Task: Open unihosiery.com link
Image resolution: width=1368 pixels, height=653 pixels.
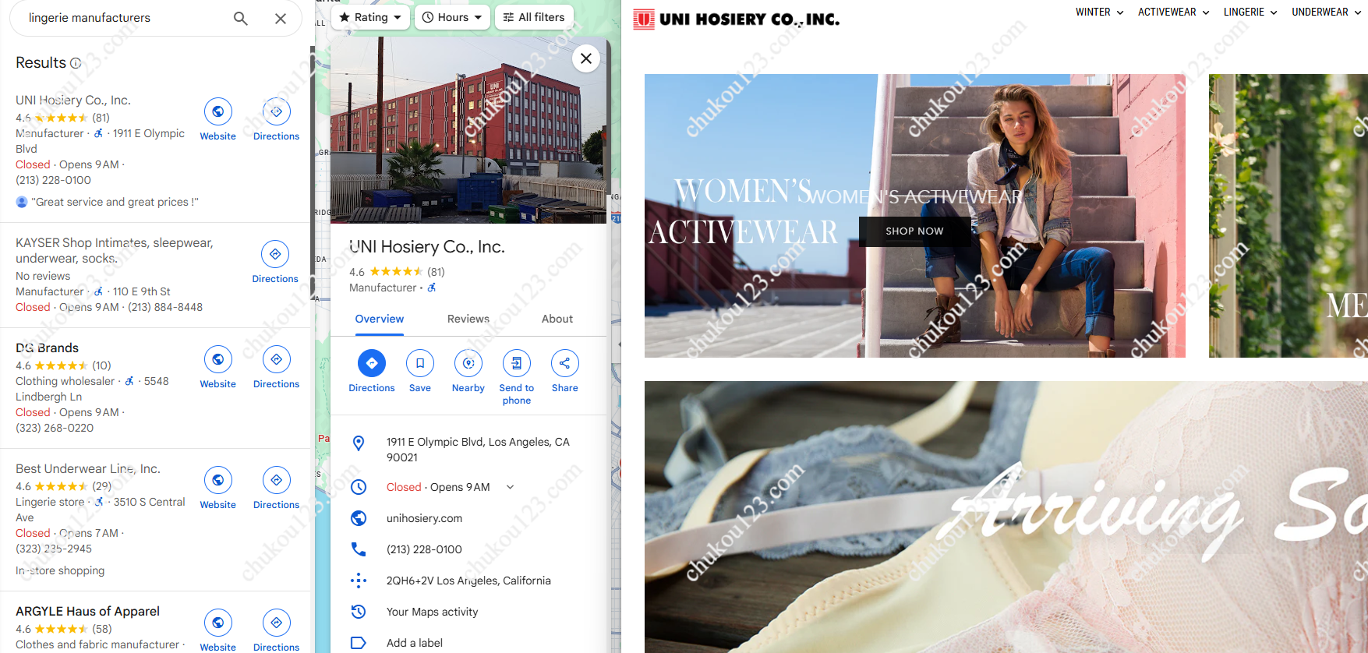Action: coord(424,518)
